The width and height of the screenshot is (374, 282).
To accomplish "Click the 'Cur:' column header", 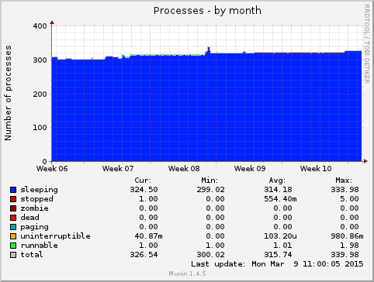I will pos(143,181).
